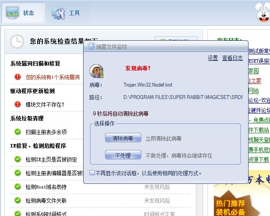Click the 清除病毒 button
Image resolution: width=270 pixels, height=216 pixels.
click(123, 138)
